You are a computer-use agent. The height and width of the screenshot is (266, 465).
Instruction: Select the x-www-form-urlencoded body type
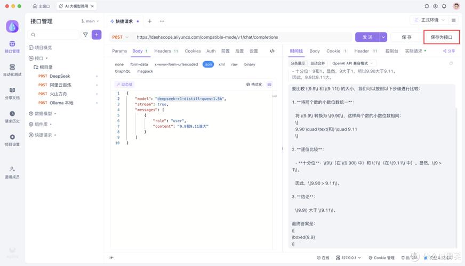click(x=176, y=64)
